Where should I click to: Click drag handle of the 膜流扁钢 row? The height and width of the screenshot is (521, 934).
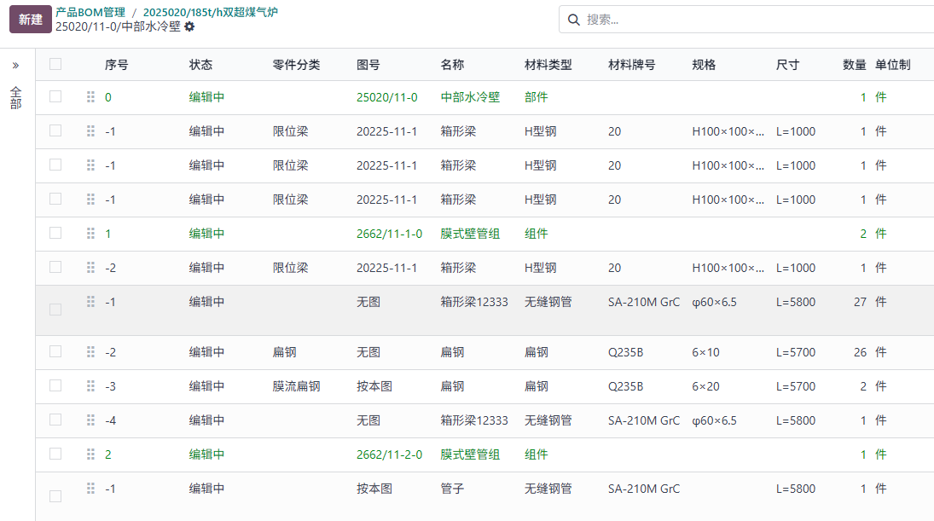click(x=90, y=386)
